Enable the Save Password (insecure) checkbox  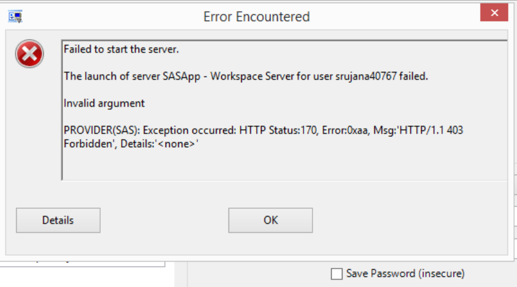337,274
